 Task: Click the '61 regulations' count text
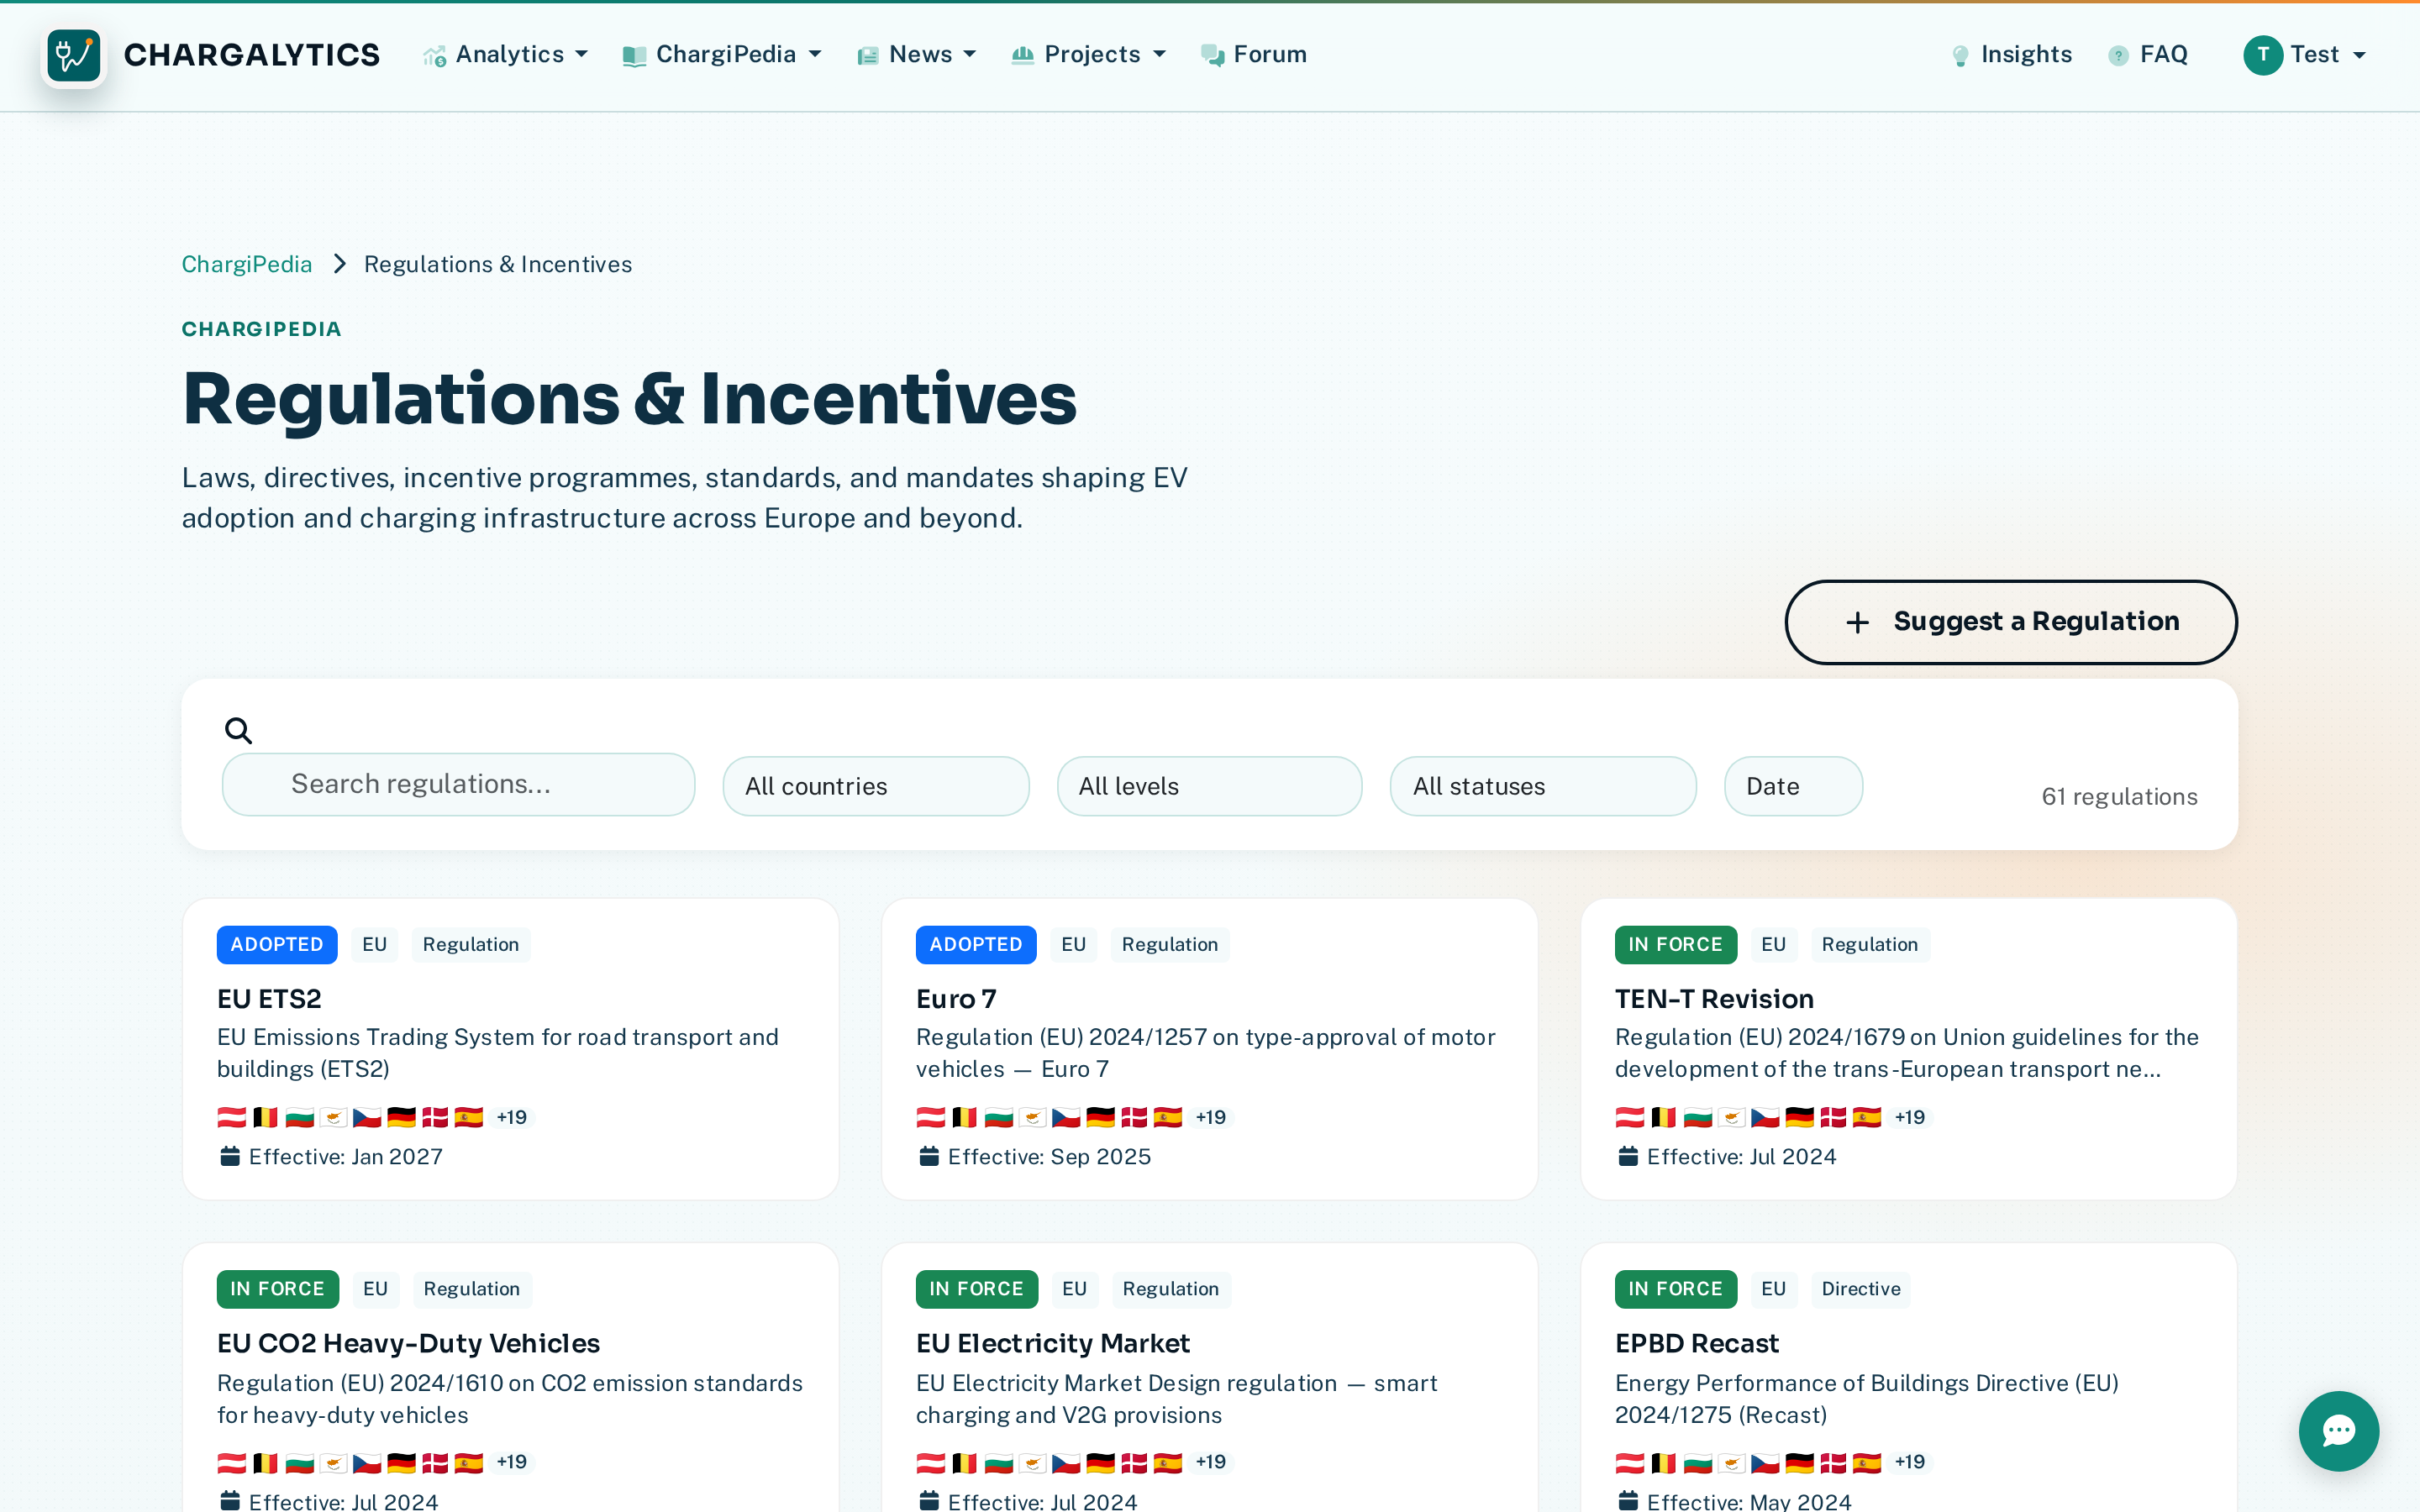(2119, 796)
